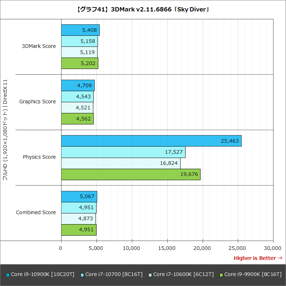The image size is (286, 286).
Task: Click the 4,951 green Combined Score bar
Action: coord(79,230)
